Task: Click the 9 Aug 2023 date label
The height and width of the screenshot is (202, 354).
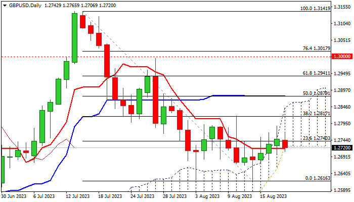Action: tap(240, 196)
